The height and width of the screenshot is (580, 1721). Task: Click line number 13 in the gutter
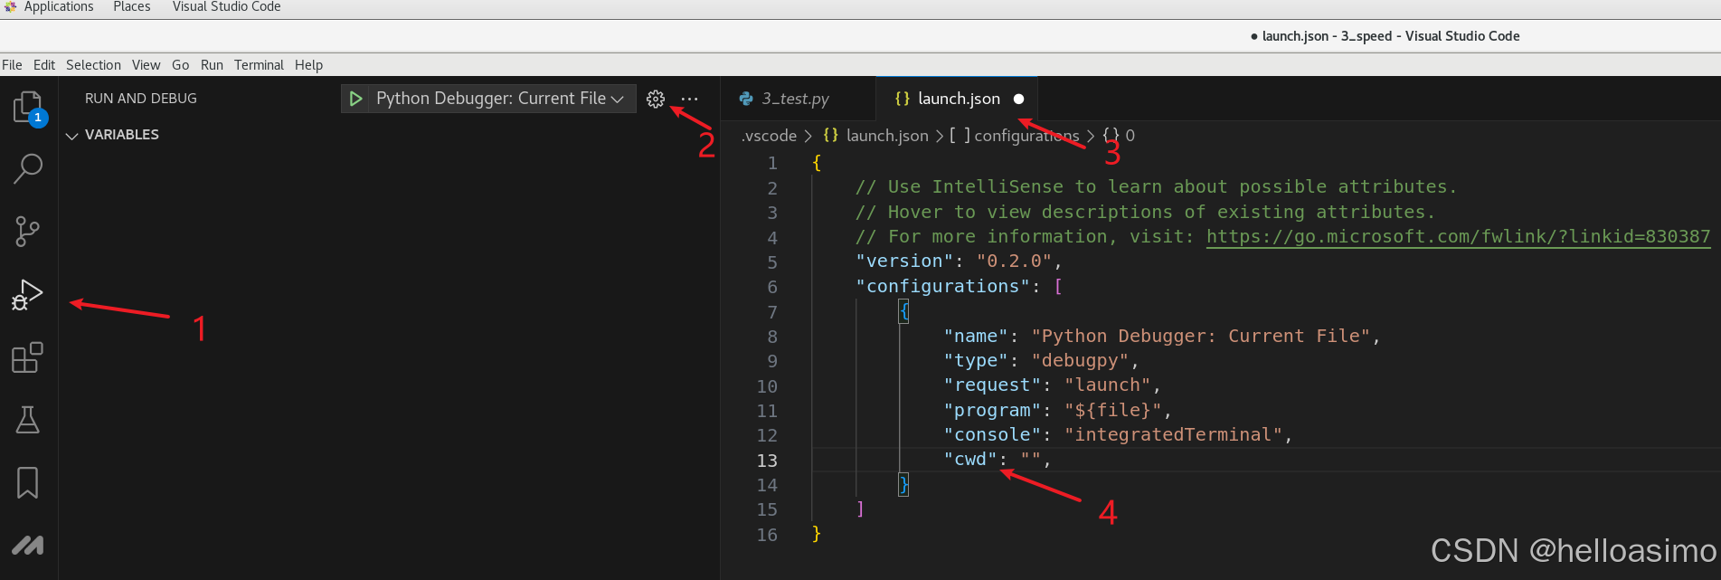767,461
